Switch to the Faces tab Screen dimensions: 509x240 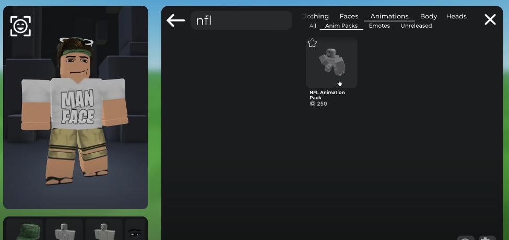pos(349,16)
